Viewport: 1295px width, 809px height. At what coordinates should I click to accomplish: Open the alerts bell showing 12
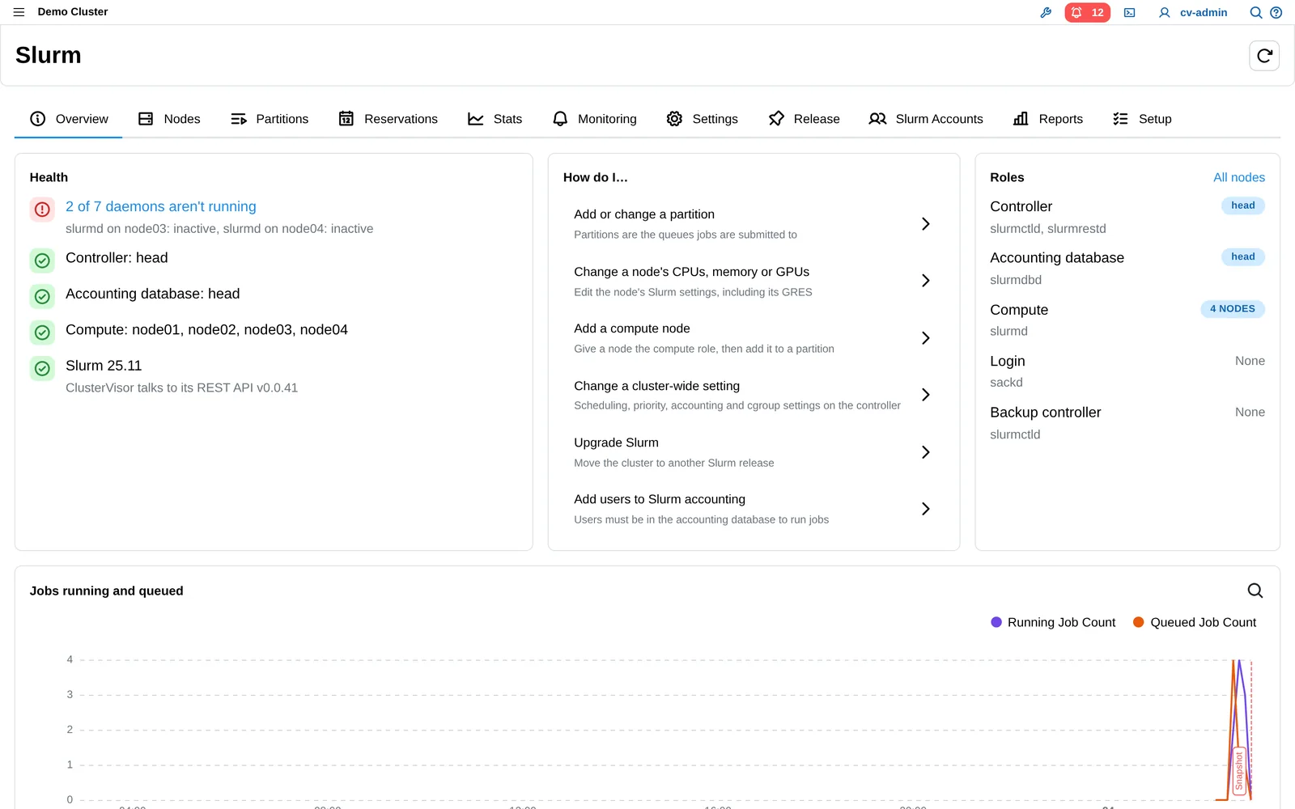click(1087, 12)
